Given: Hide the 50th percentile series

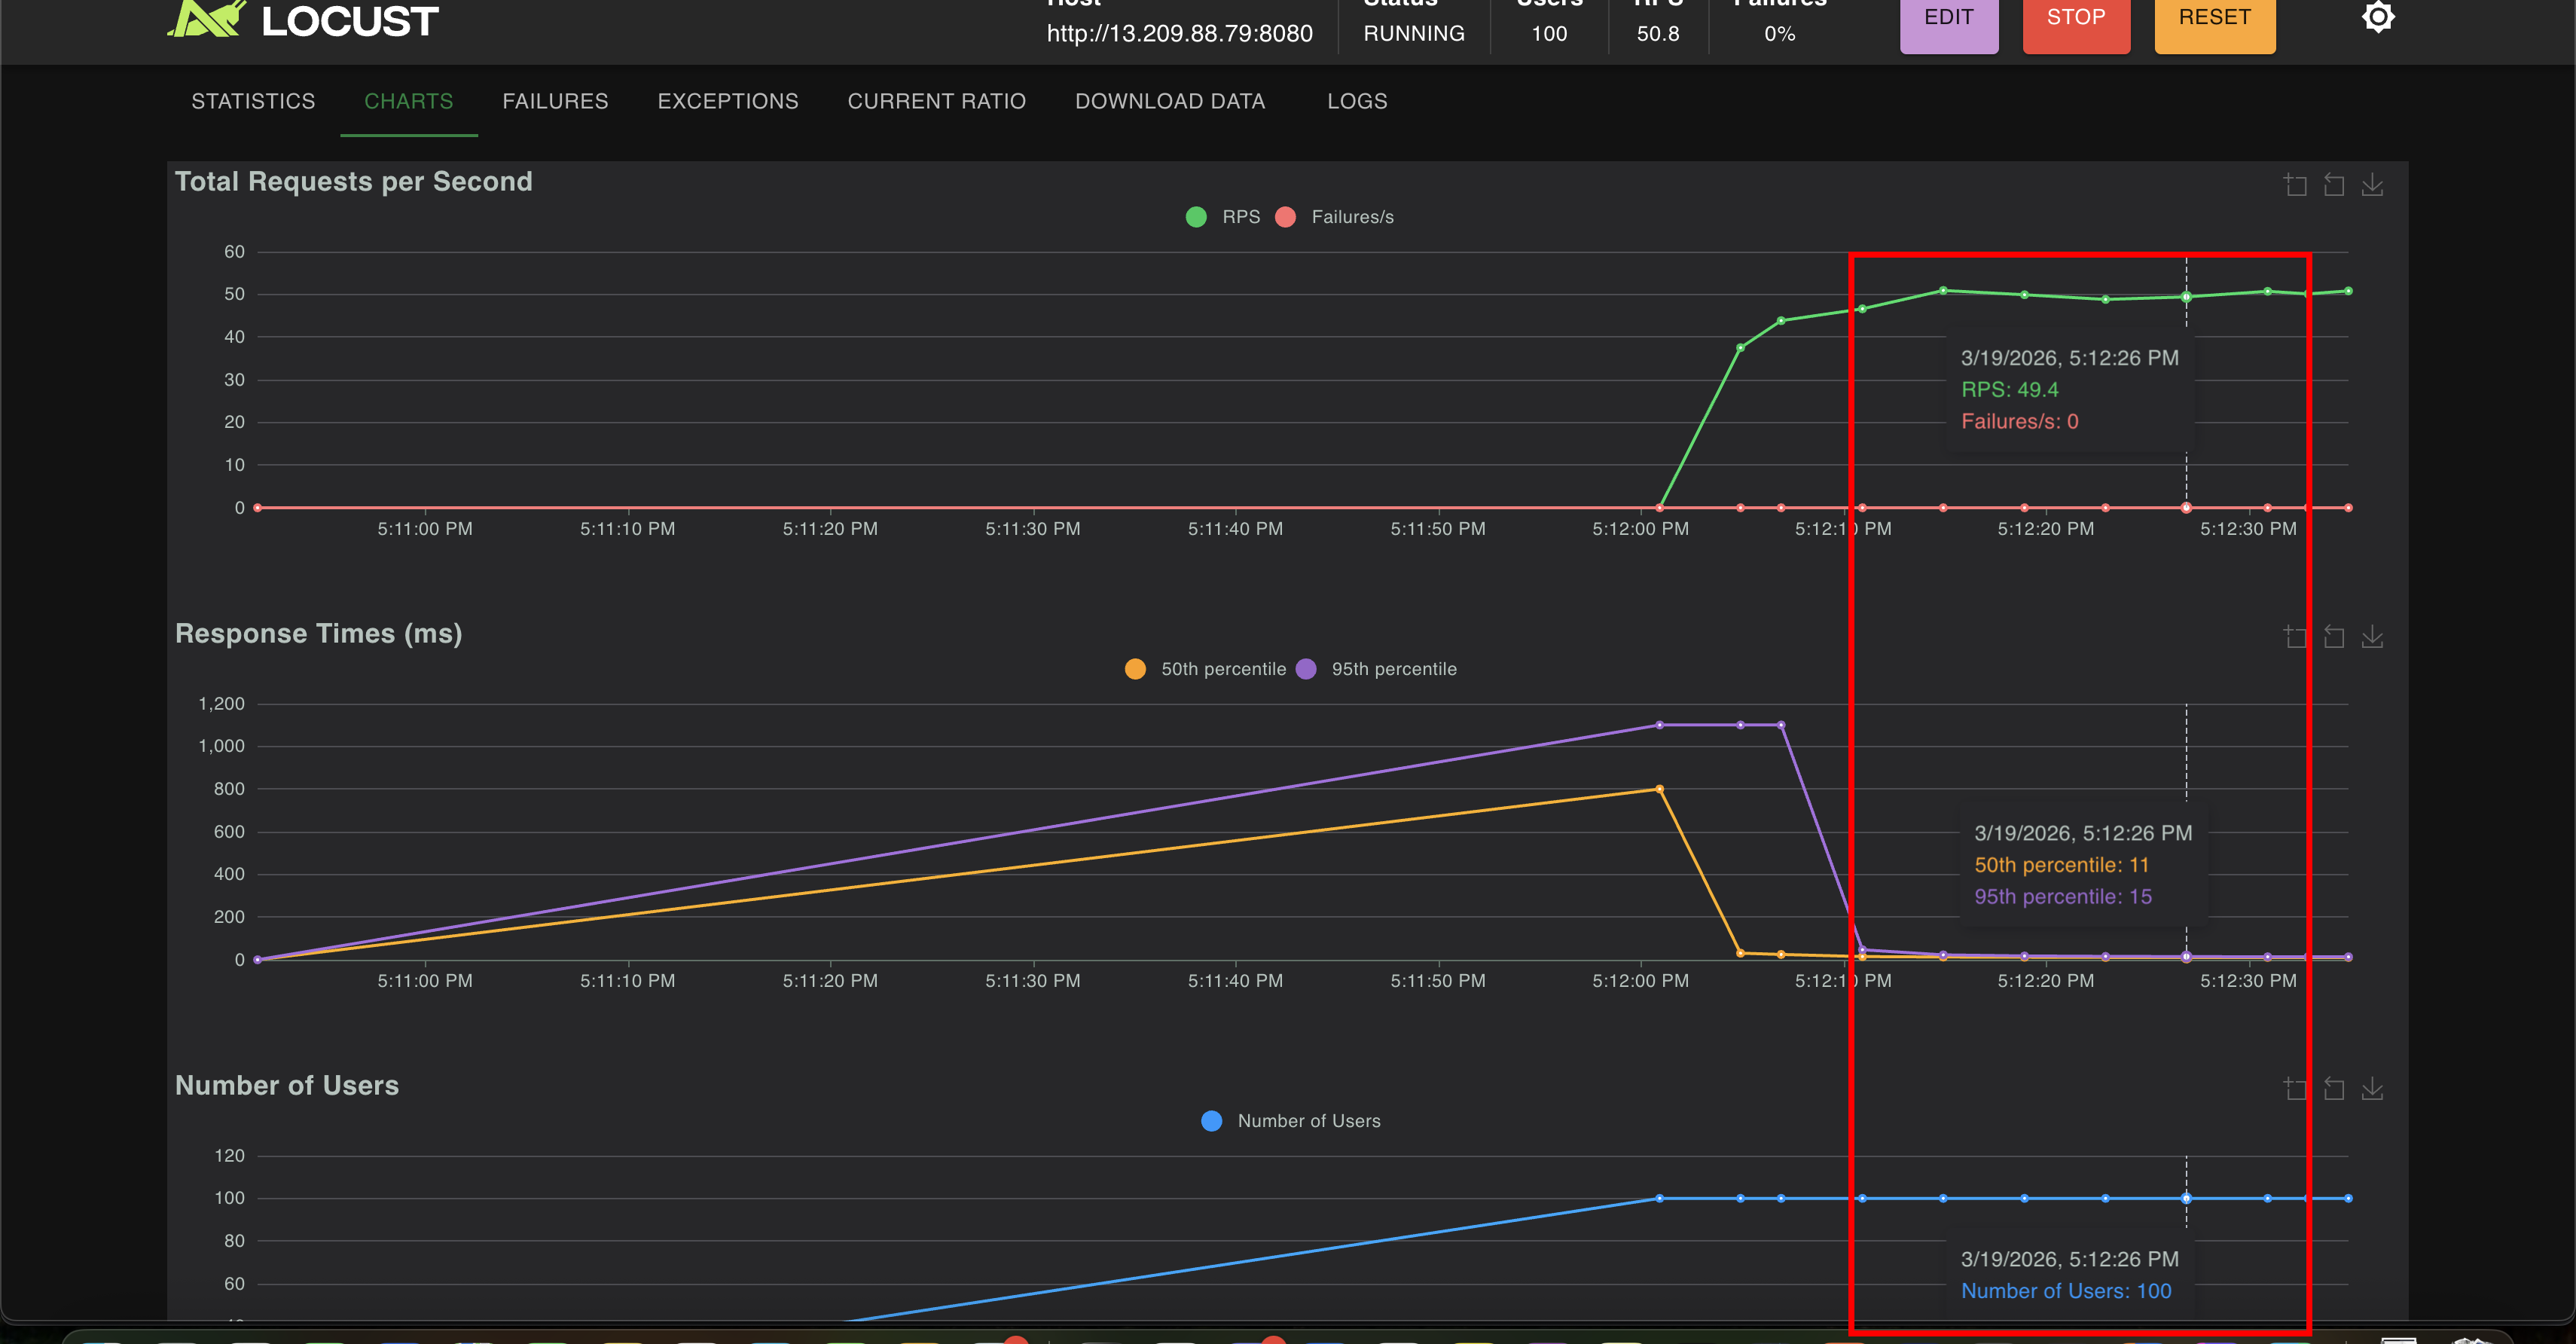Looking at the screenshot, I should (x=1205, y=669).
